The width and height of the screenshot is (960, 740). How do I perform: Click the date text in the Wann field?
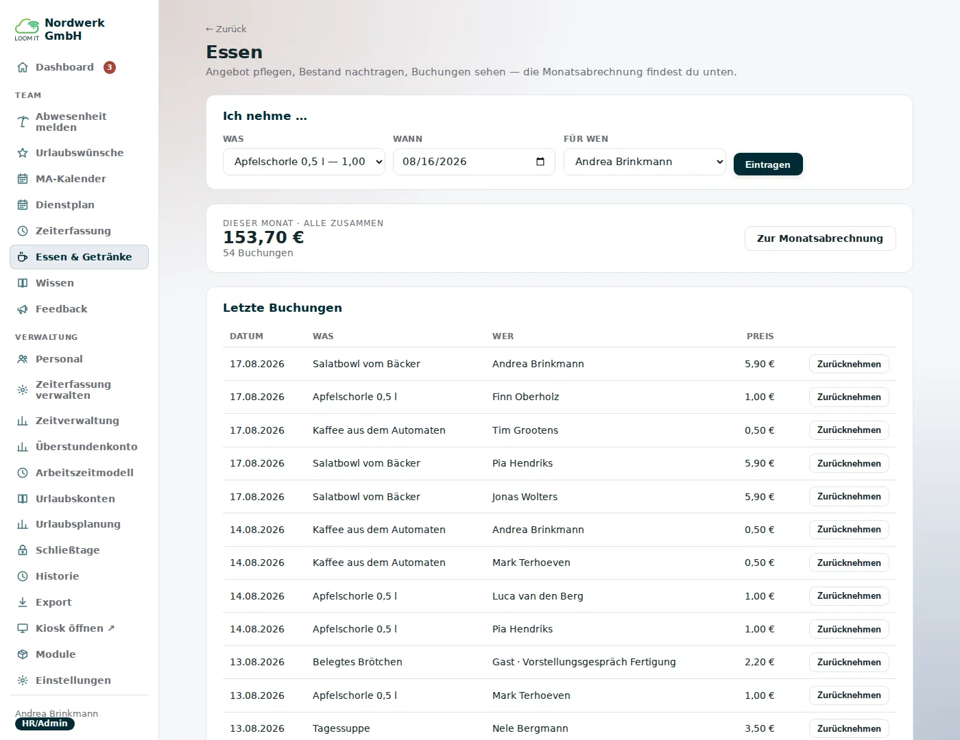tap(434, 162)
